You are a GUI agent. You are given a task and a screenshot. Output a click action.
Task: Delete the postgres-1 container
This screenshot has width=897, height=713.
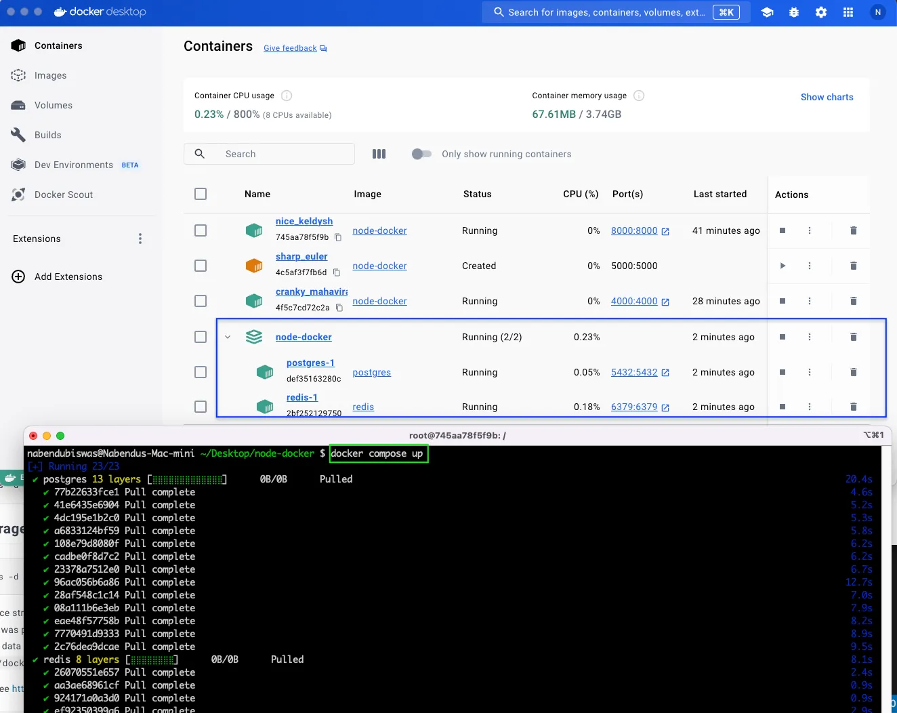tap(854, 372)
